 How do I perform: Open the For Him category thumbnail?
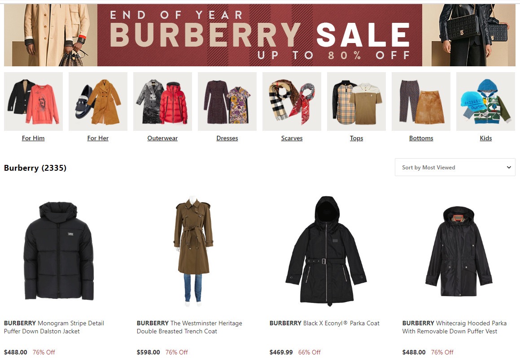tap(33, 101)
